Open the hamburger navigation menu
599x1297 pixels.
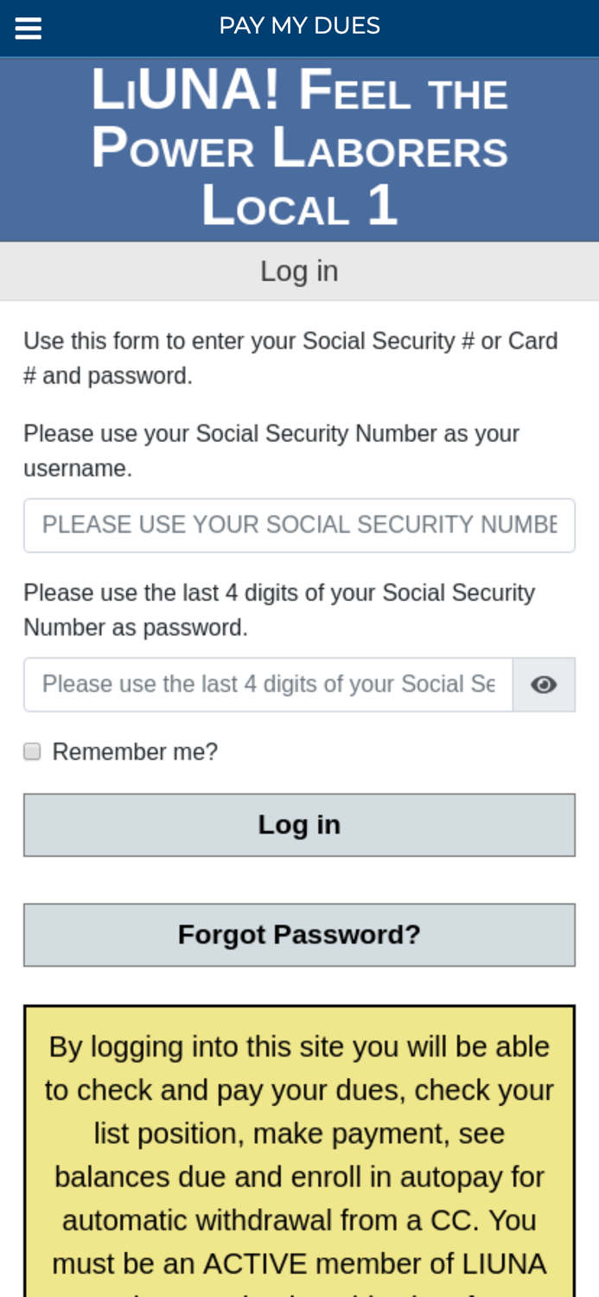(x=29, y=29)
